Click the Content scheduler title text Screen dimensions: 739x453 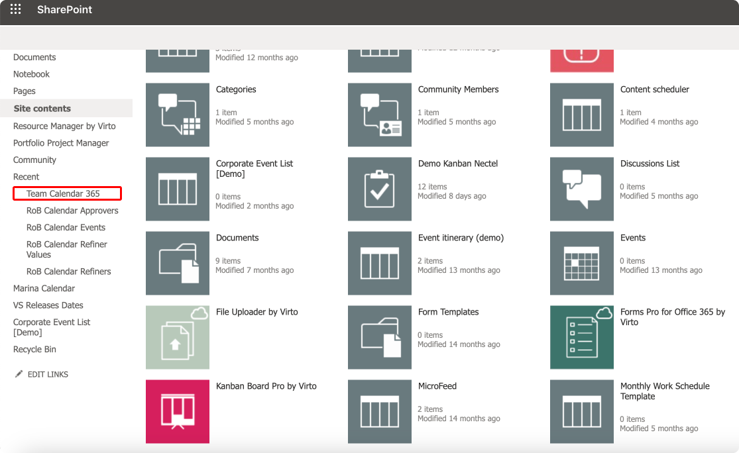click(655, 89)
